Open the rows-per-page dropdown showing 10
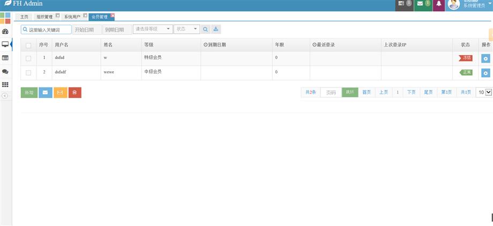Screen dimensions: 493x226 (484, 92)
